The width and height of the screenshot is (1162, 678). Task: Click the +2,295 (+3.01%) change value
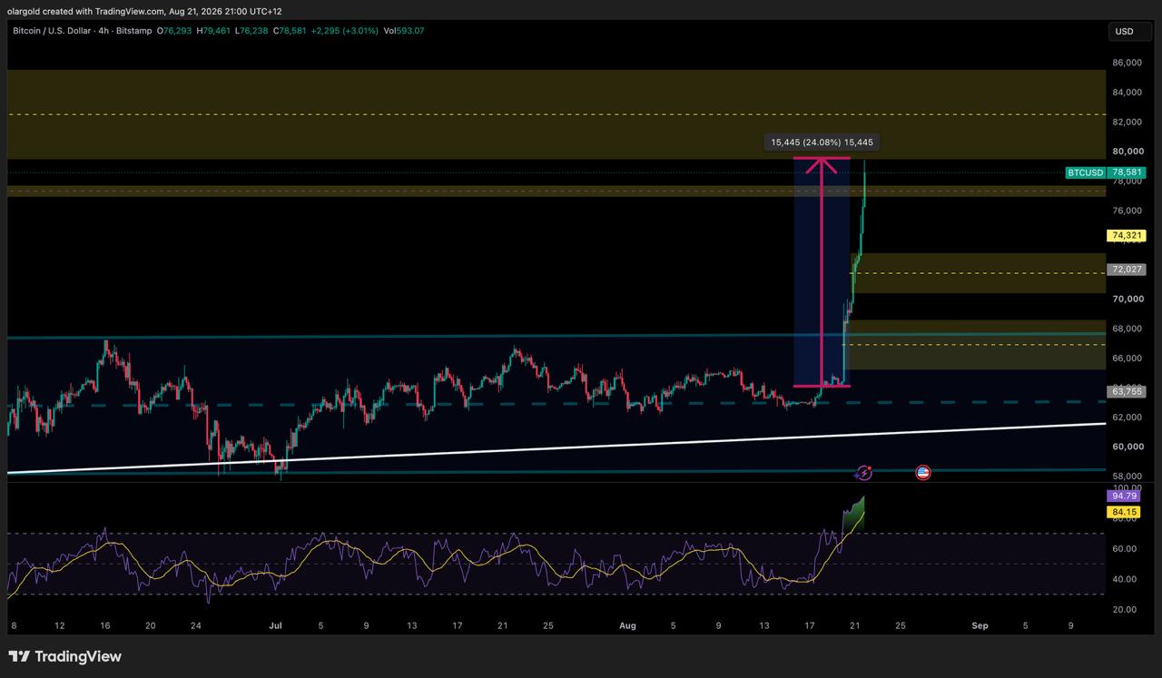[344, 31]
